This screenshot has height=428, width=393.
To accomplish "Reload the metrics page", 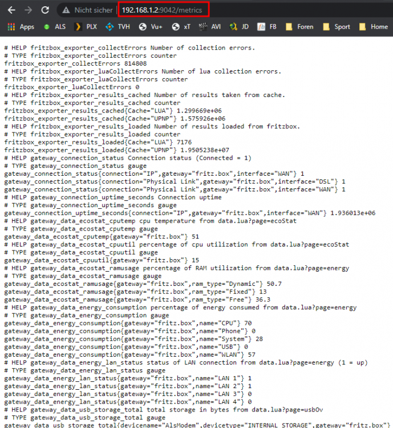I will point(45,10).
